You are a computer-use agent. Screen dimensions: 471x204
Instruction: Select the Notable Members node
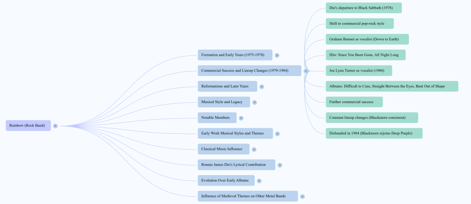tap(217, 118)
